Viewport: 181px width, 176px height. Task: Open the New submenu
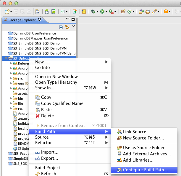click(70, 62)
